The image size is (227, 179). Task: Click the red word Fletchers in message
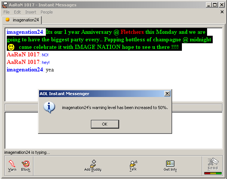tap(132, 32)
